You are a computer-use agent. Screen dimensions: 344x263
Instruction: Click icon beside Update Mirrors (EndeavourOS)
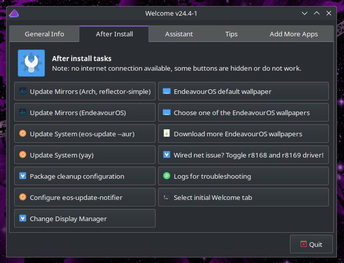23,112
